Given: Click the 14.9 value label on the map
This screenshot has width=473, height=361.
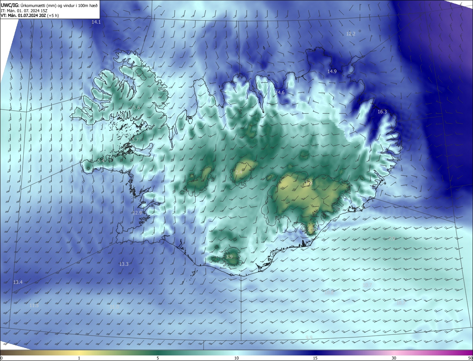Looking at the screenshot, I should (x=332, y=71).
